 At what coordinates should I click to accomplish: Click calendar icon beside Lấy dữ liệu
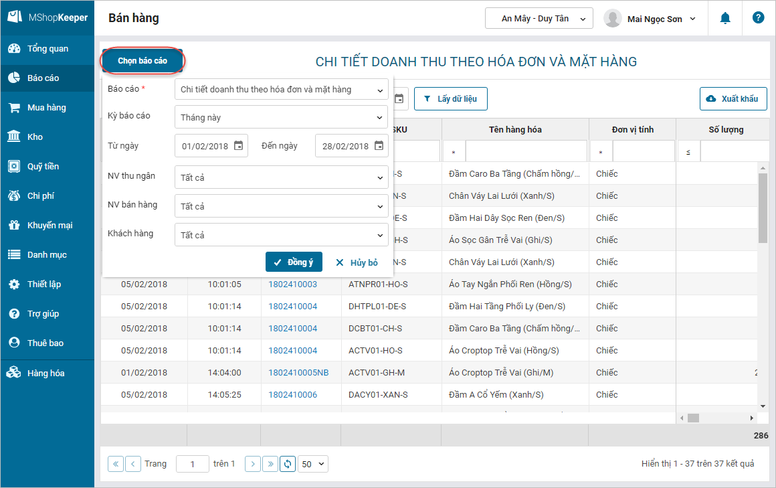tap(399, 98)
